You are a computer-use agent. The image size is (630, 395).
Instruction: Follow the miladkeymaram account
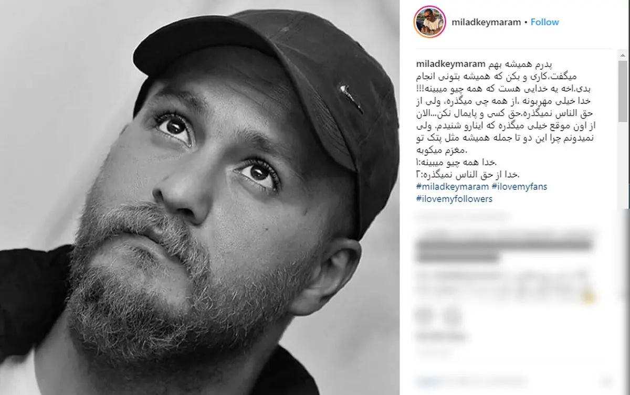click(544, 22)
